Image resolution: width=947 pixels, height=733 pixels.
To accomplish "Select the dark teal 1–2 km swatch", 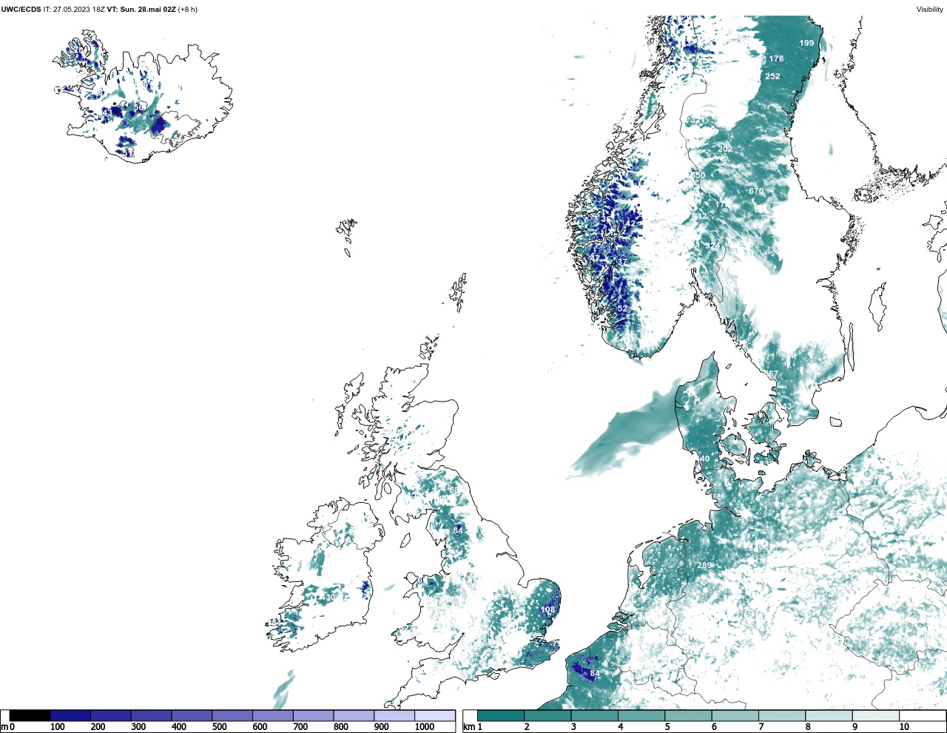I will click(501, 715).
